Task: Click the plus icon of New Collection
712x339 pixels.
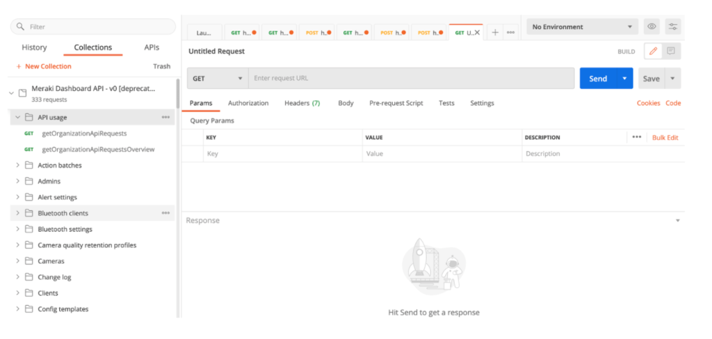Action: click(x=19, y=66)
